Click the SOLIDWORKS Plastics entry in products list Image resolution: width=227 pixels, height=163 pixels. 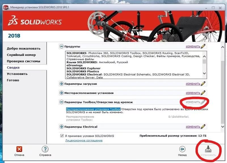(x=83, y=71)
